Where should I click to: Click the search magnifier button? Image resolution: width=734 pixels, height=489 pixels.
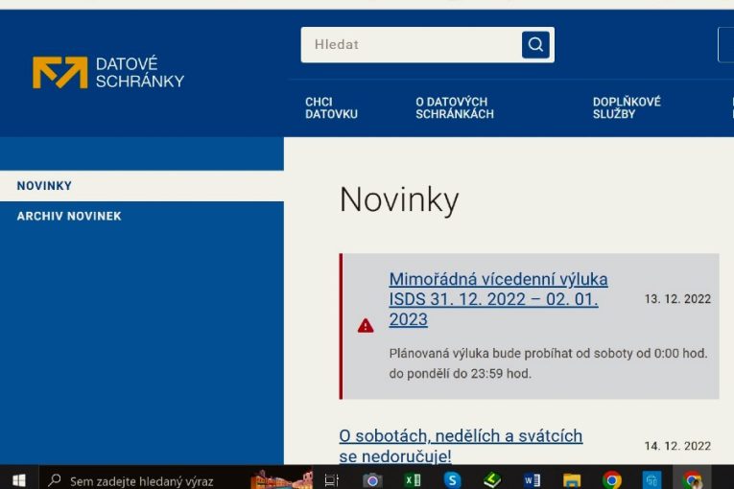535,44
